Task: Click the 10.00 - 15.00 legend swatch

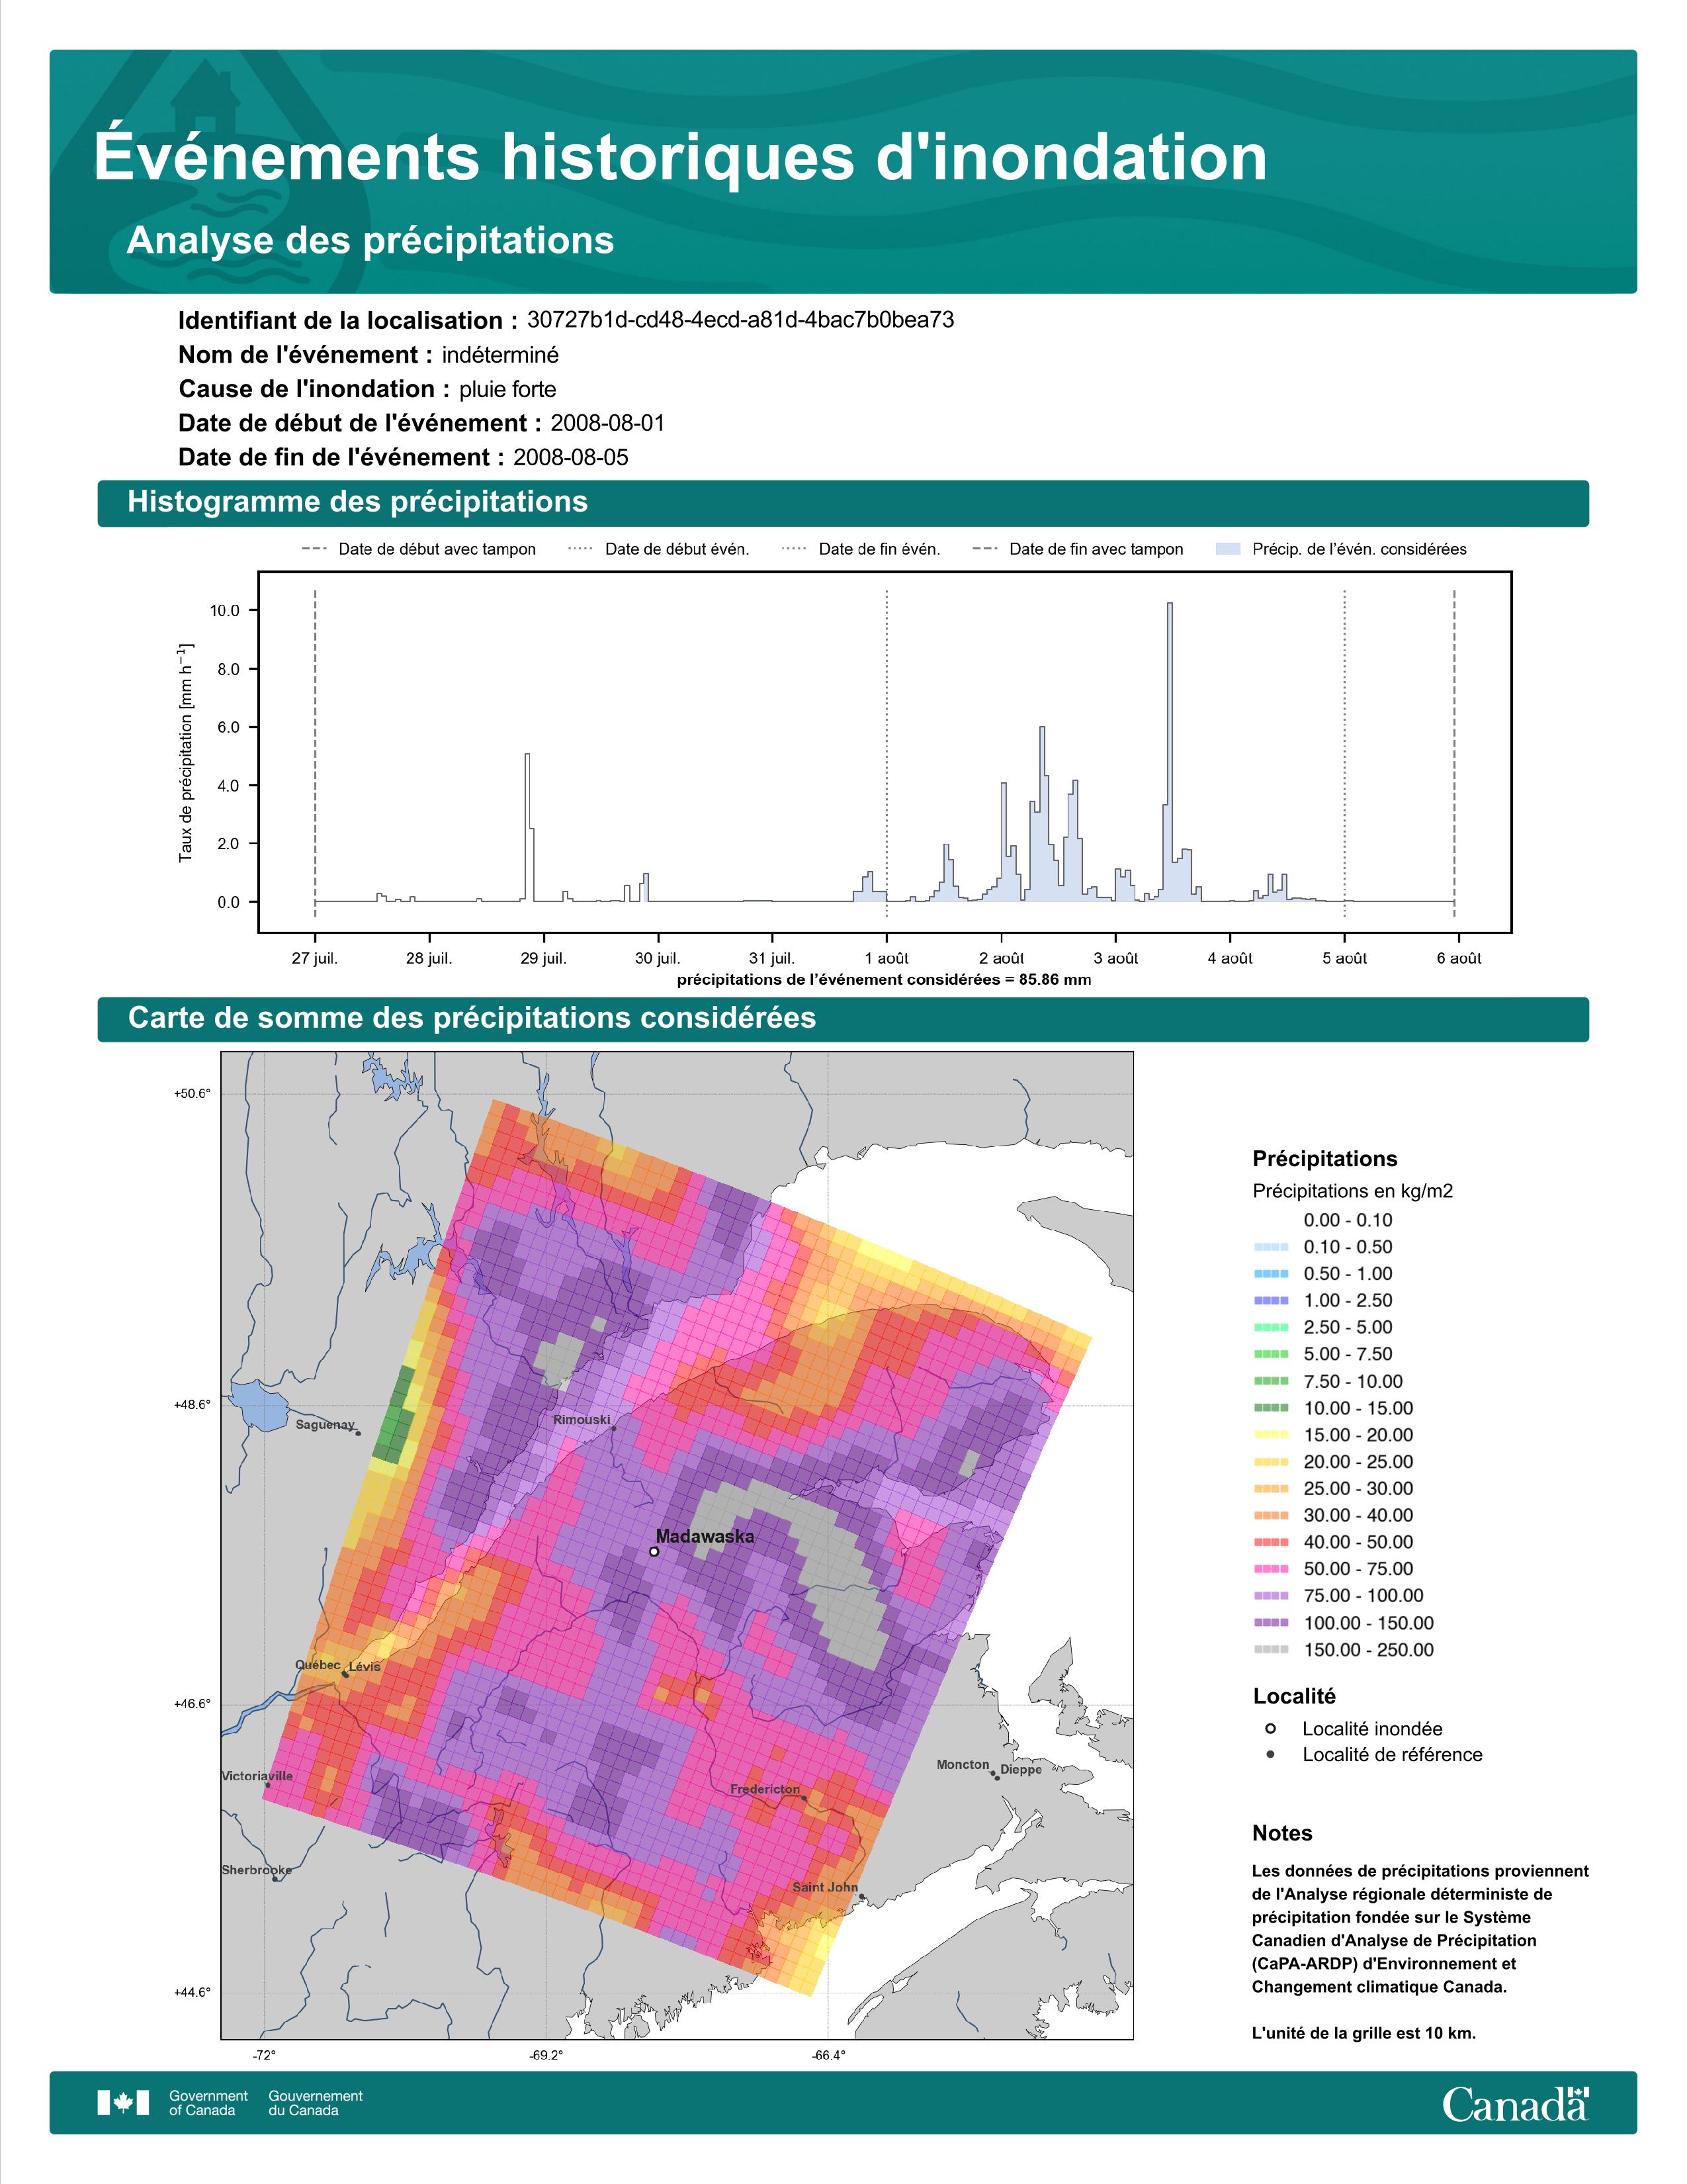Action: coord(1270,1408)
